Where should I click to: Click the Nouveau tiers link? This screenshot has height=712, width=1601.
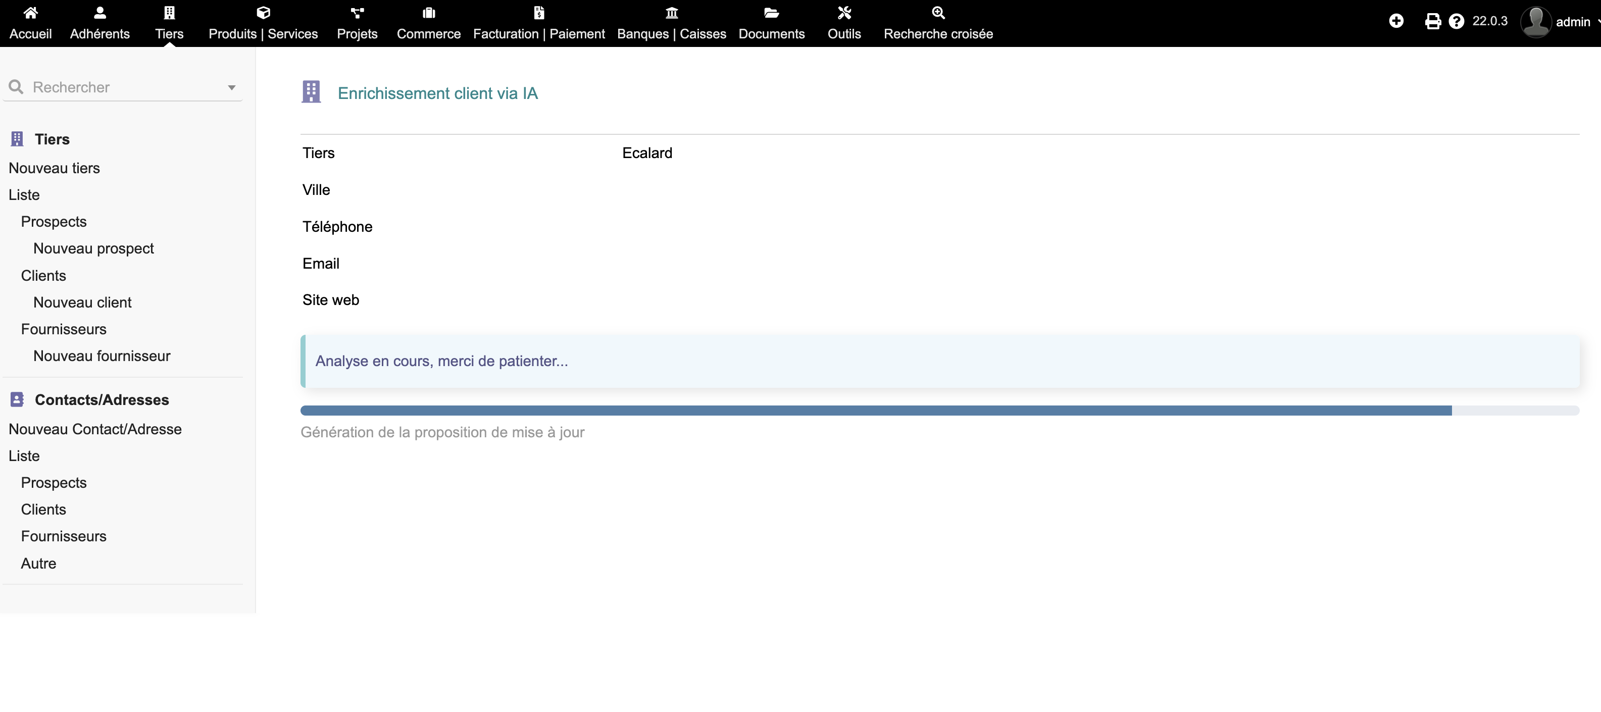[54, 168]
